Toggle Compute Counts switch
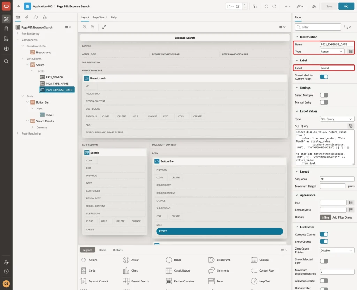 pyautogui.click(x=324, y=235)
